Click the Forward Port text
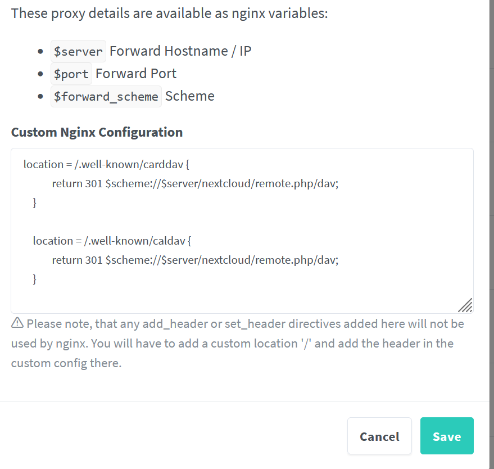This screenshot has width=494, height=469. (136, 74)
